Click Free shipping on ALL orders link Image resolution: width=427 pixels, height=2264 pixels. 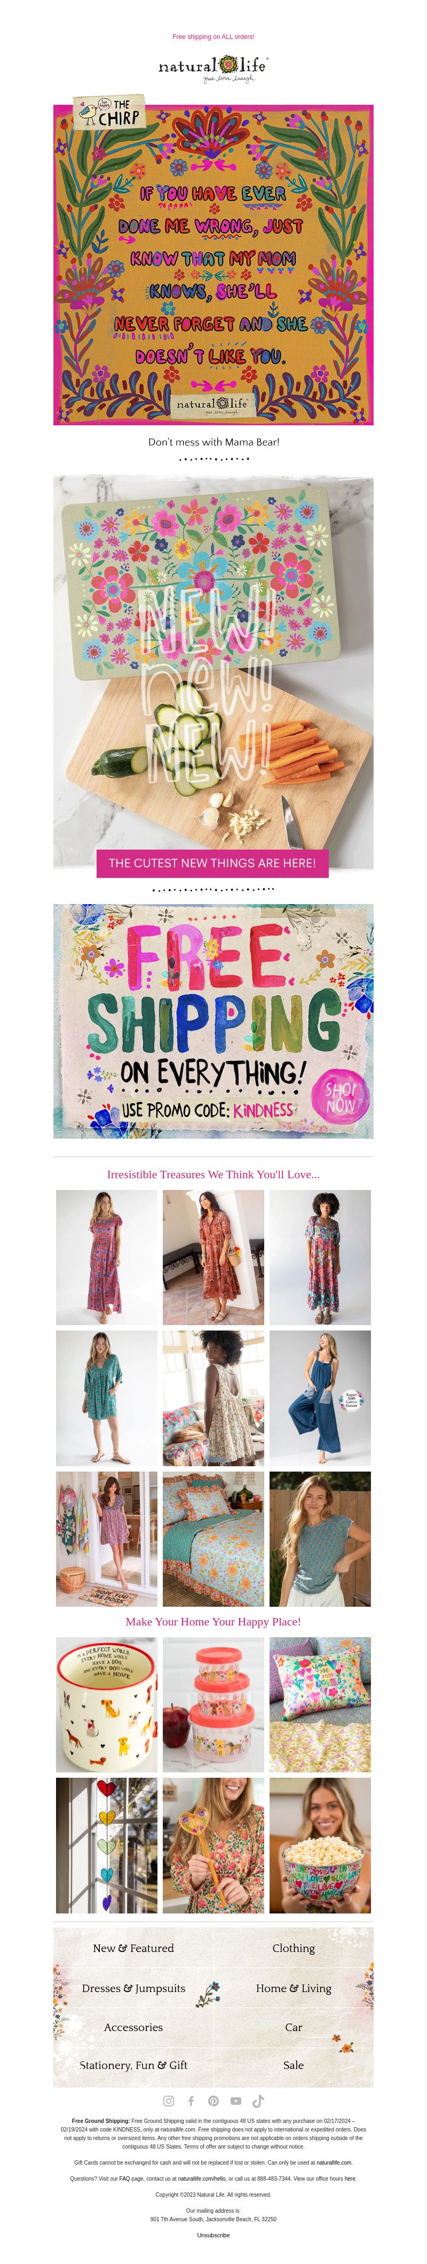point(213,37)
